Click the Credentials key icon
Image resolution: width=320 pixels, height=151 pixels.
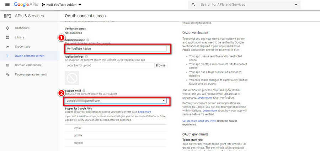[7, 47]
